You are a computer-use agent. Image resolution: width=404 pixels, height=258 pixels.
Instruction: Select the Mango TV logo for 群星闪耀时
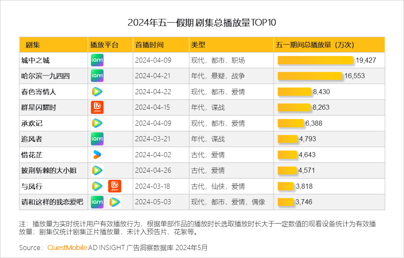[x=97, y=108]
